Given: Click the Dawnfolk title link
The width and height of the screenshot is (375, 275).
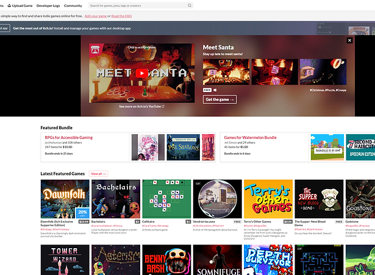Looking at the screenshot, I should 57,223.
